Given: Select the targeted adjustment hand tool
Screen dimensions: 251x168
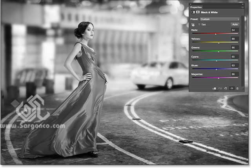Looking at the screenshot, I should pyautogui.click(x=193, y=24).
